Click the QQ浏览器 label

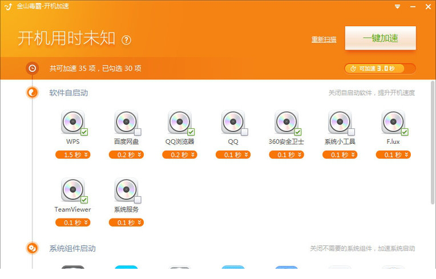[180, 141]
